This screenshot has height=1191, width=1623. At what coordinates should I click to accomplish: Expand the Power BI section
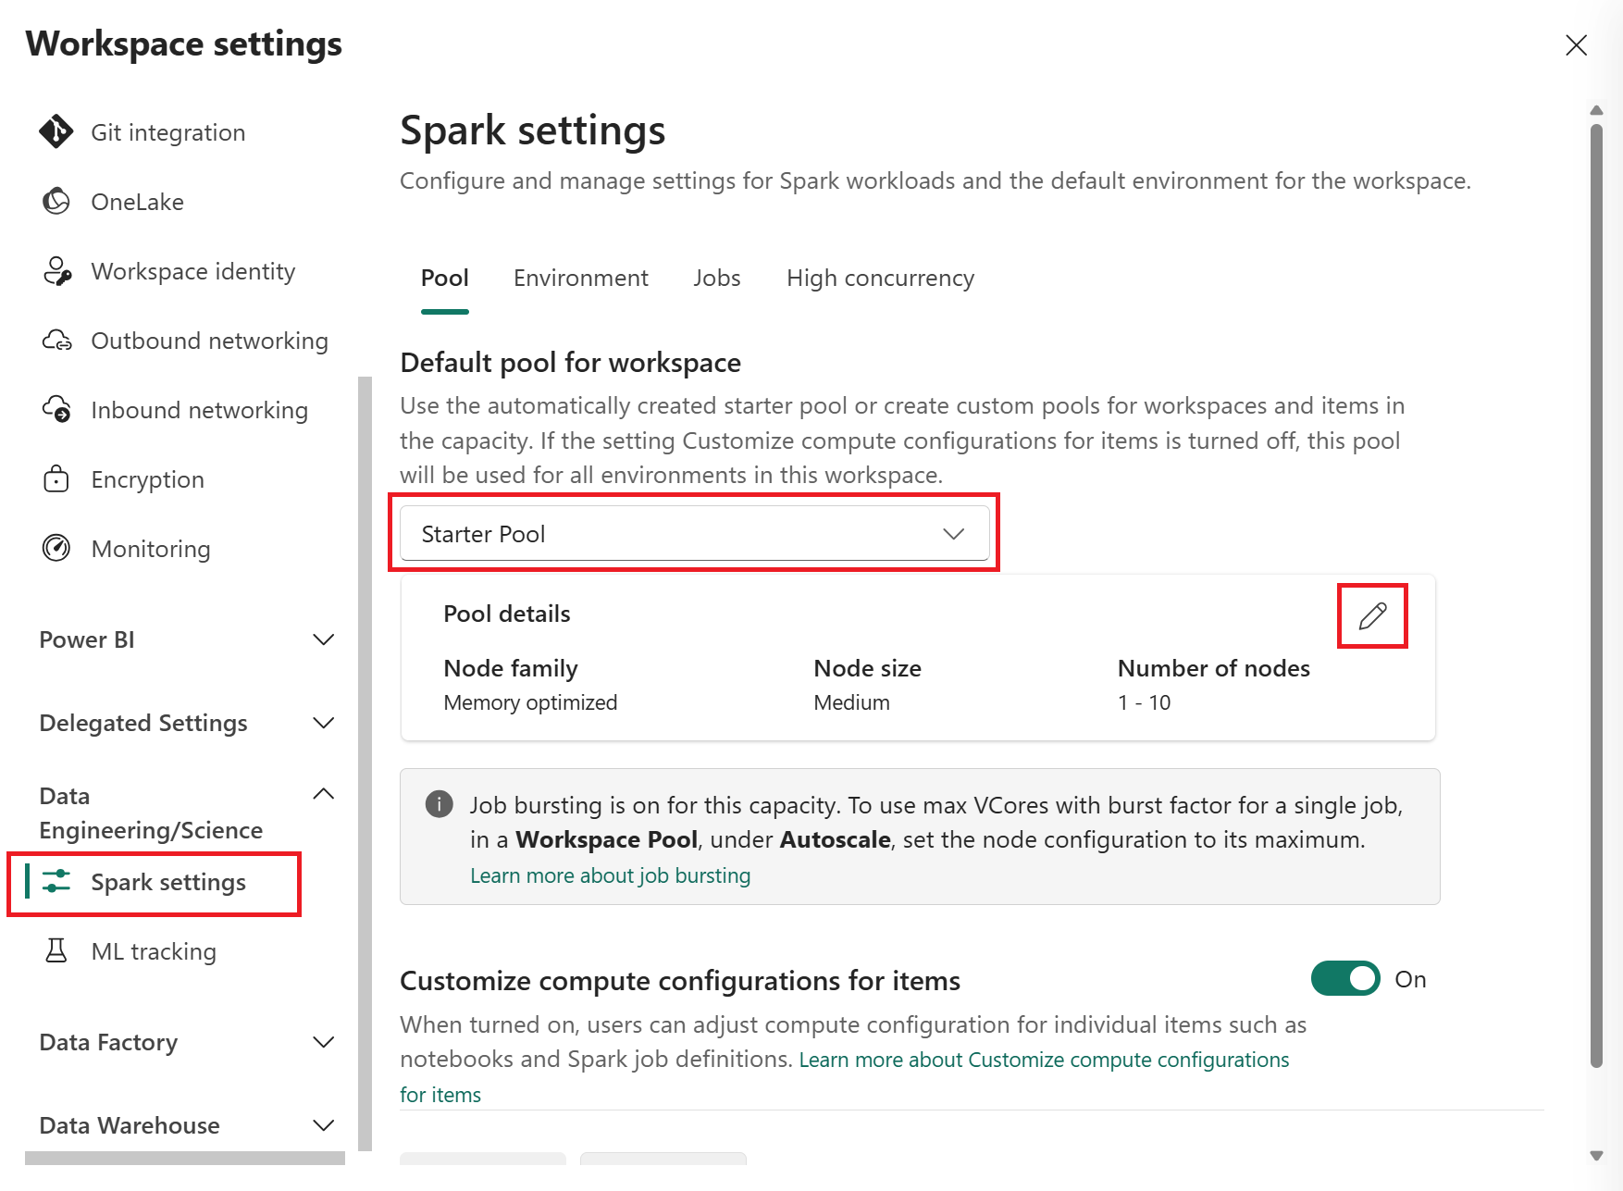[x=186, y=639]
